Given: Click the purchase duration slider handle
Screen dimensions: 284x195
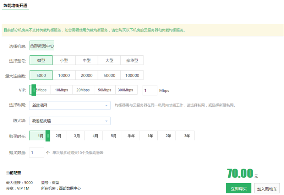Looking at the screenshot, I should [48, 136].
